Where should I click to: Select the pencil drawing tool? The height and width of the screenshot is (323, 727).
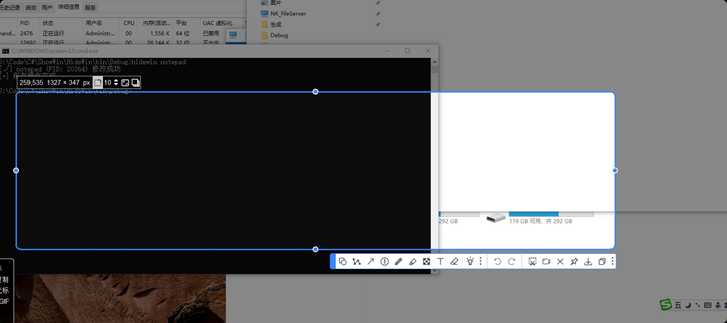coord(398,262)
